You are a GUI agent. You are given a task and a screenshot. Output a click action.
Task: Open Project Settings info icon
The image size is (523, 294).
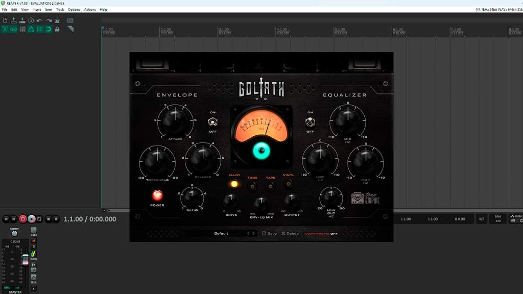tap(31, 20)
